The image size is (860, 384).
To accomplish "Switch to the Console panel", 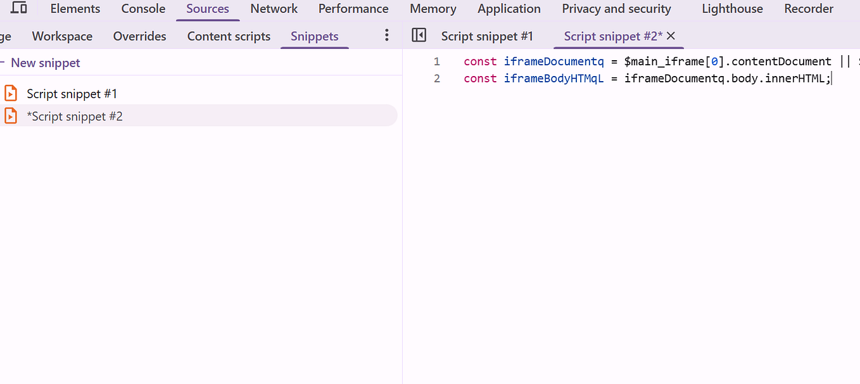I will click(142, 8).
